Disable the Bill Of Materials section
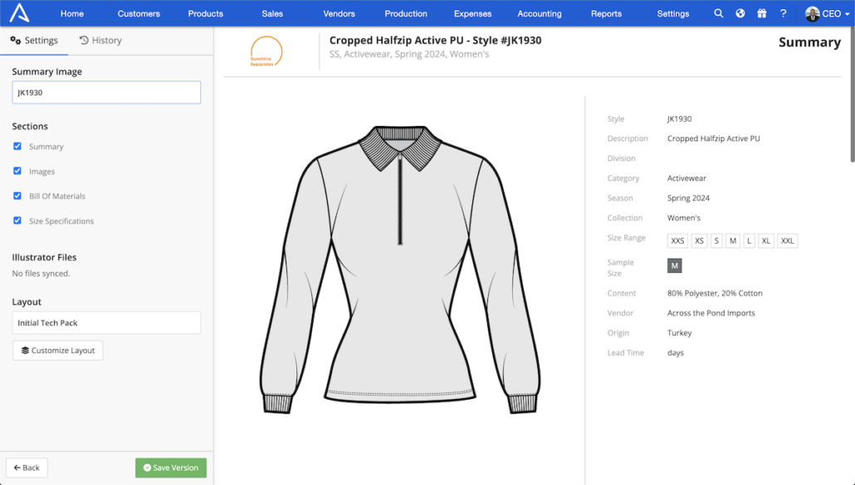855x485 pixels. (x=18, y=196)
